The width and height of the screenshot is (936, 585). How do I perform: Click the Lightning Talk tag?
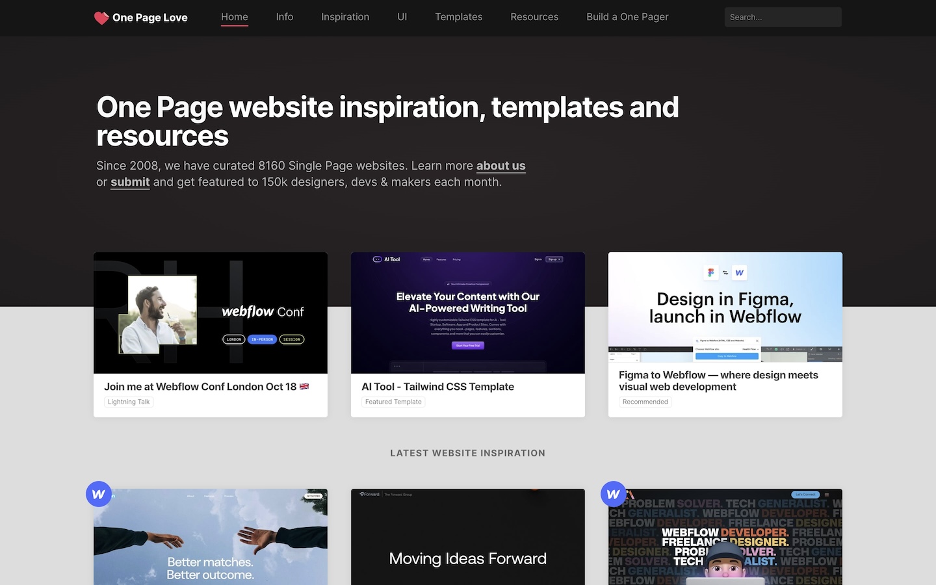129,402
